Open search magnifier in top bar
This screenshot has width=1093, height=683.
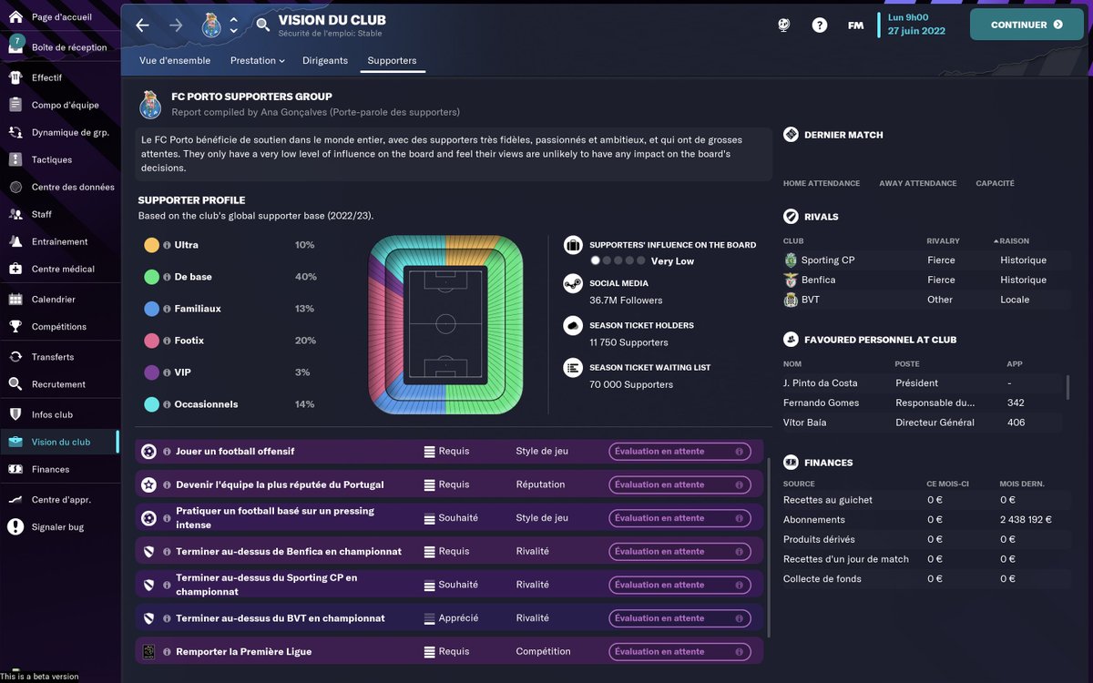pyautogui.click(x=262, y=25)
